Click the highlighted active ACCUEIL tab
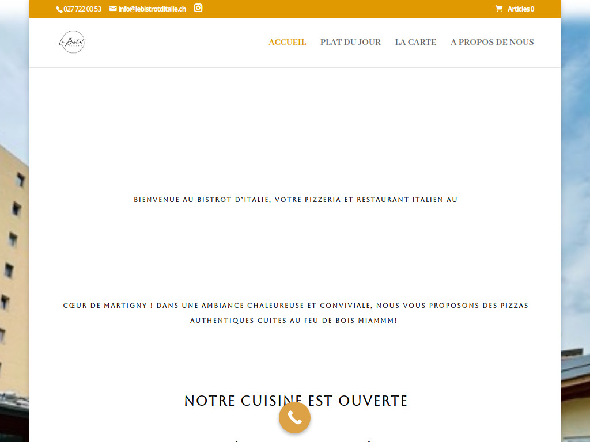This screenshot has width=590, height=442. pos(287,42)
